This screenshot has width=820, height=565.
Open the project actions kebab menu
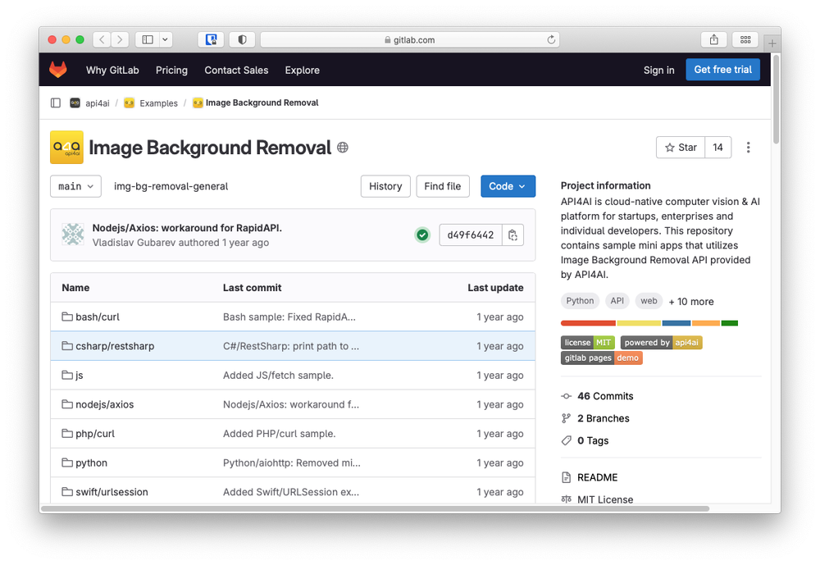click(748, 148)
